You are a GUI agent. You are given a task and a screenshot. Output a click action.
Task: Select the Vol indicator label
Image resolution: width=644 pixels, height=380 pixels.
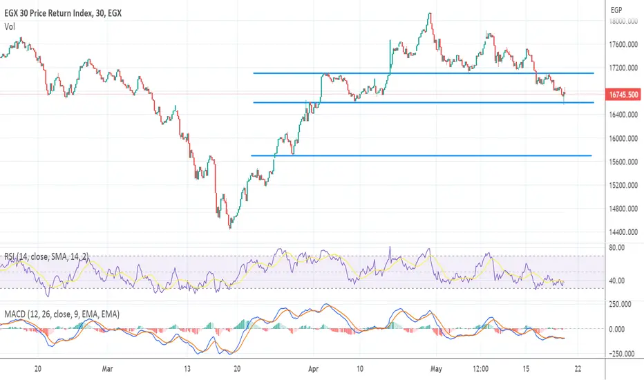coord(10,27)
